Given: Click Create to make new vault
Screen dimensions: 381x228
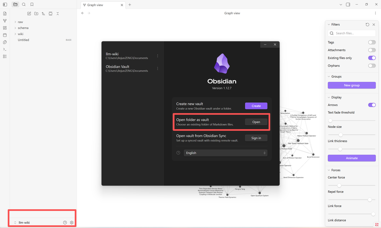Looking at the screenshot, I should [256, 106].
